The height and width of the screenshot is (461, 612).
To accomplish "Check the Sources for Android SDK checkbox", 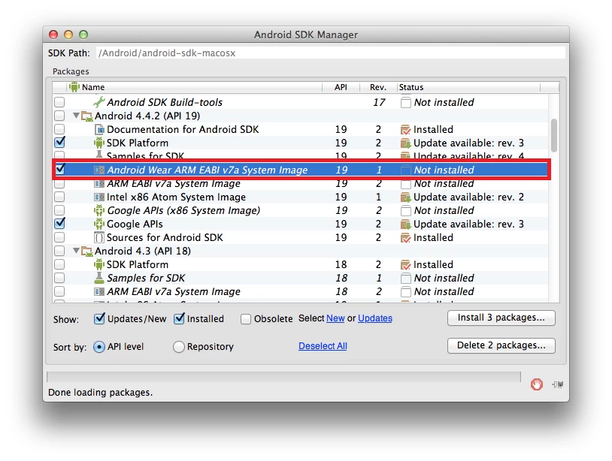I will (59, 237).
